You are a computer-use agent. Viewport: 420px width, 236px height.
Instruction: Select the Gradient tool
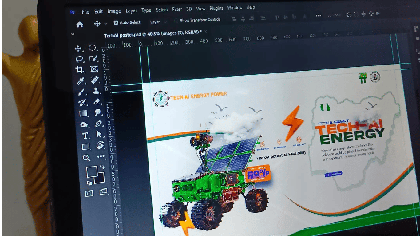tap(83, 114)
